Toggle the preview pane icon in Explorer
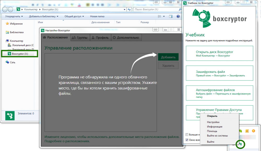The image size is (261, 151). (171, 16)
